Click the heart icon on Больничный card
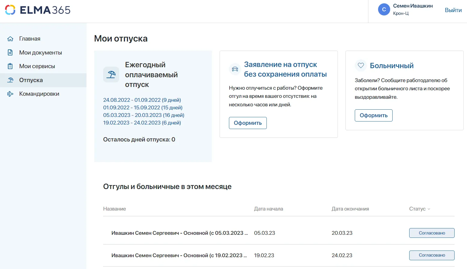 pyautogui.click(x=360, y=65)
